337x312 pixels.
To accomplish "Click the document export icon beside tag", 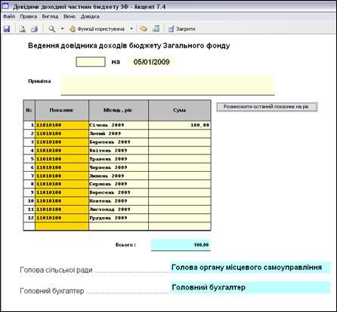I will [156, 29].
